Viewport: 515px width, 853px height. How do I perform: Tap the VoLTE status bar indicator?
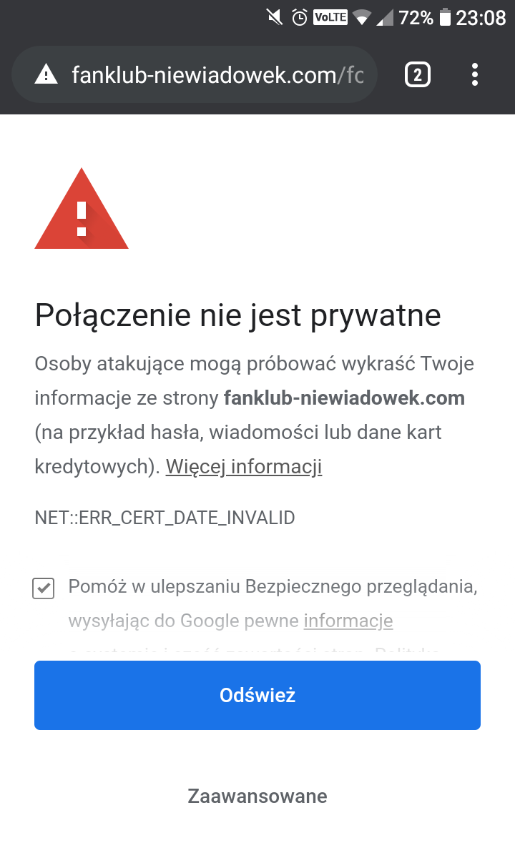pyautogui.click(x=330, y=17)
